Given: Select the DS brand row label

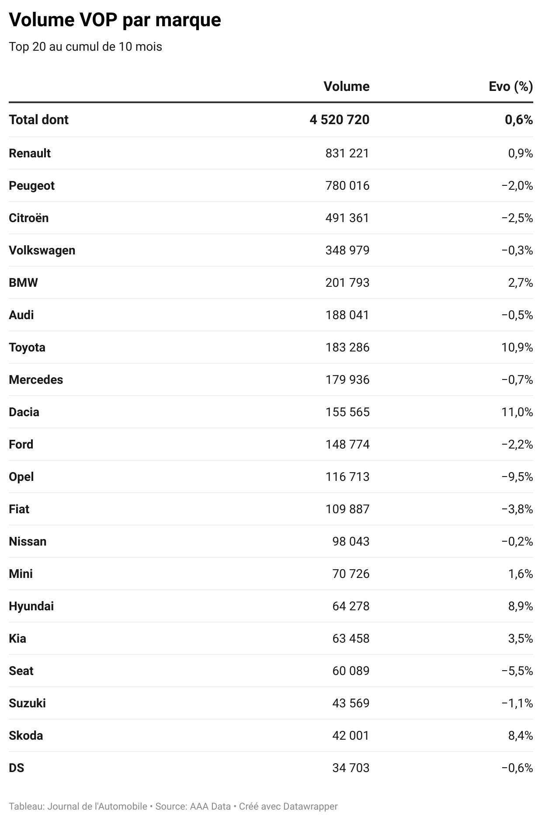Looking at the screenshot, I should (x=17, y=768).
